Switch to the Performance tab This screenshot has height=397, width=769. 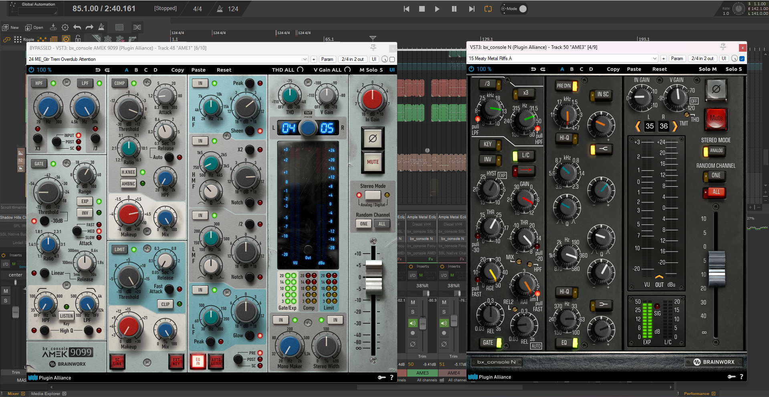(x=696, y=393)
